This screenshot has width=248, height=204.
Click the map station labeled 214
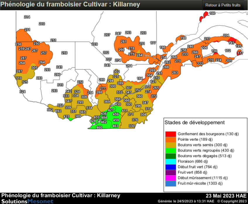27,17
